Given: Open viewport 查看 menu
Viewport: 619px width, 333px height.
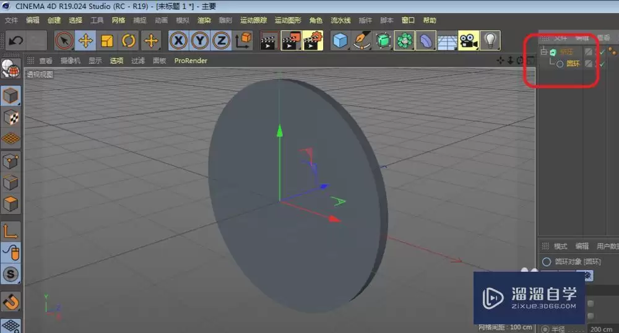Looking at the screenshot, I should pos(46,61).
